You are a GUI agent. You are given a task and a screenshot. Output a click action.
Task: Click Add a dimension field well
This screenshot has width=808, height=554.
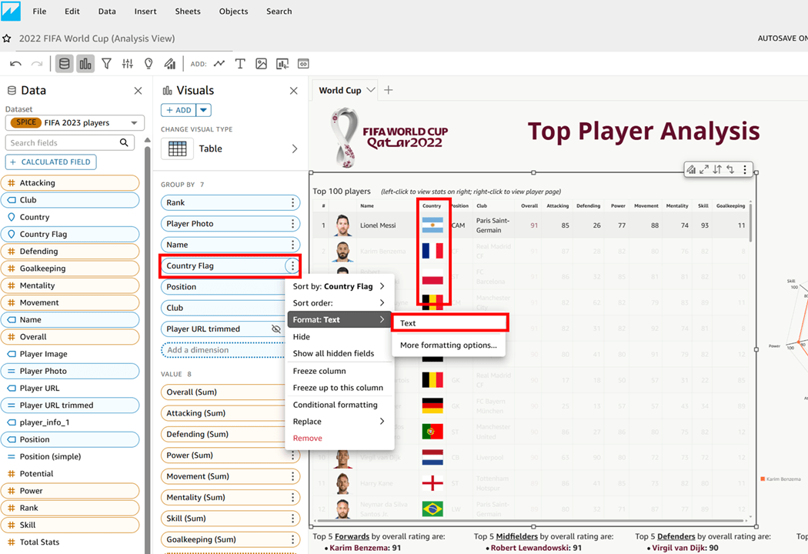(222, 350)
